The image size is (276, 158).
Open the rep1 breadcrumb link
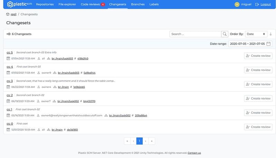coord(13,14)
